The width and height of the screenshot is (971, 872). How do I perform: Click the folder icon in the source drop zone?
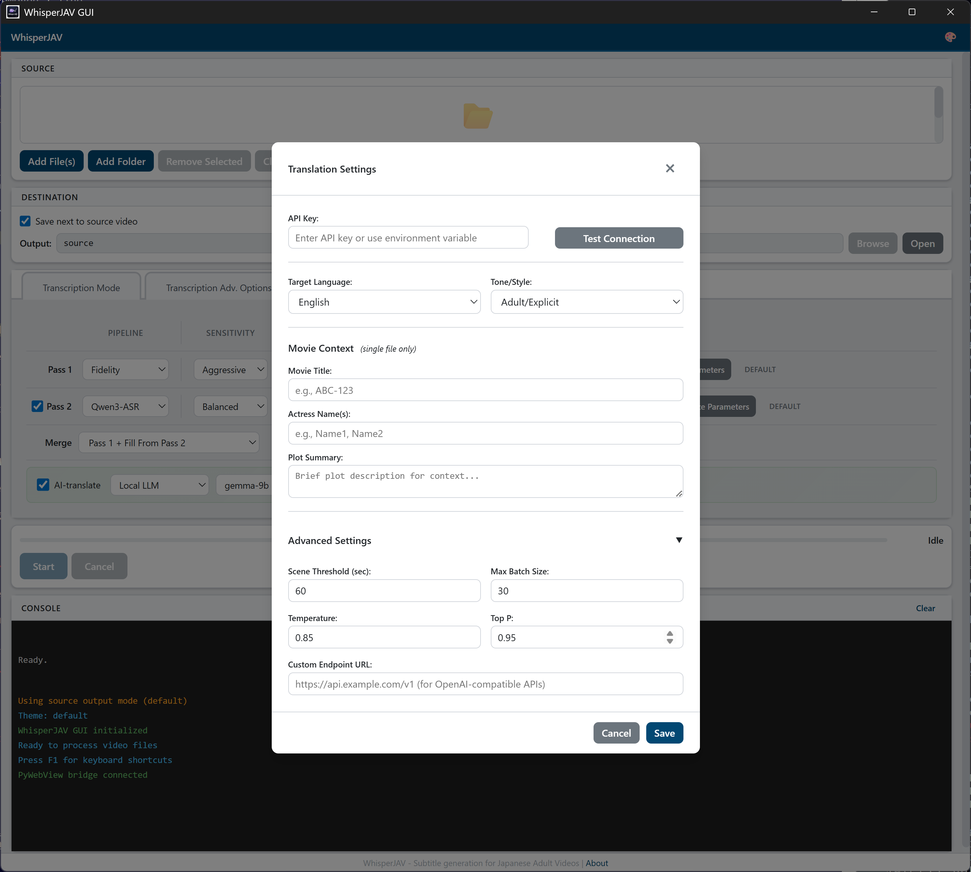pos(477,116)
